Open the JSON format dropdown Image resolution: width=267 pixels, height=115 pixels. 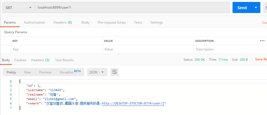tap(97, 72)
